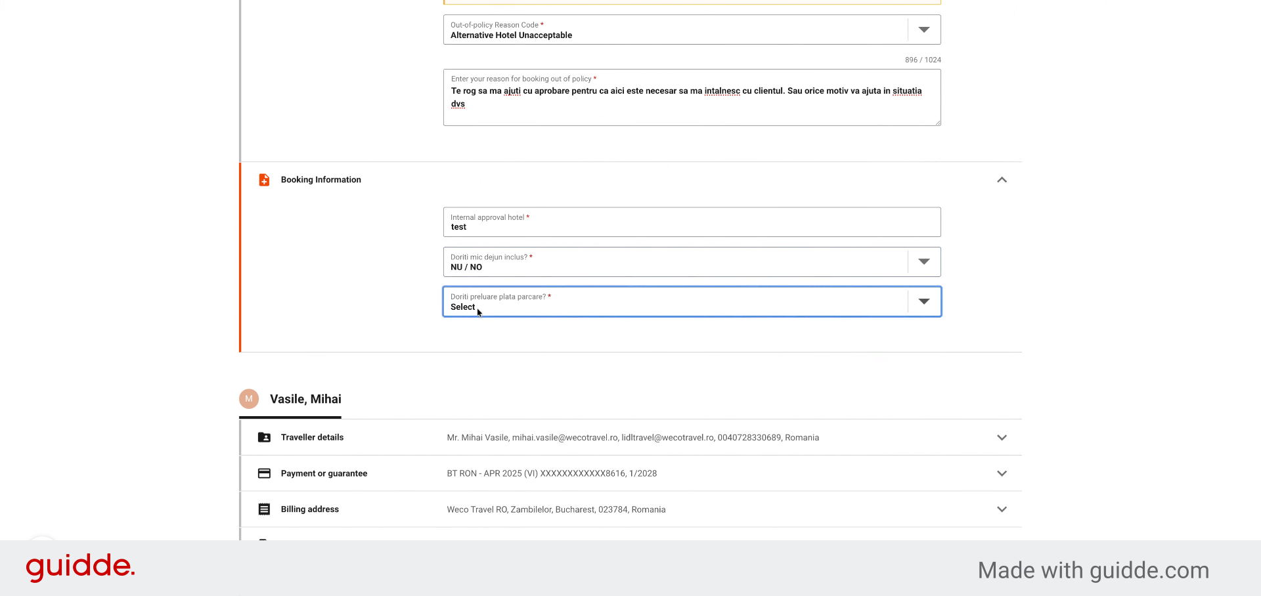This screenshot has width=1261, height=596.
Task: Click the Booking Information heading
Action: coord(321,180)
